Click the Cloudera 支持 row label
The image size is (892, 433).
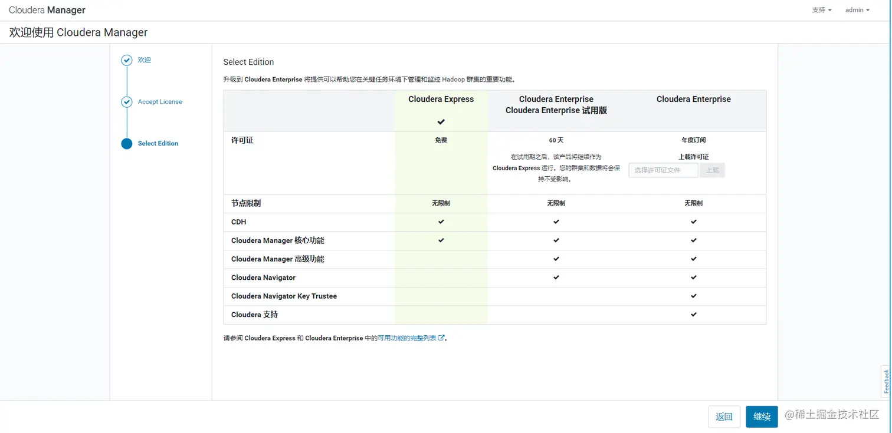255,315
